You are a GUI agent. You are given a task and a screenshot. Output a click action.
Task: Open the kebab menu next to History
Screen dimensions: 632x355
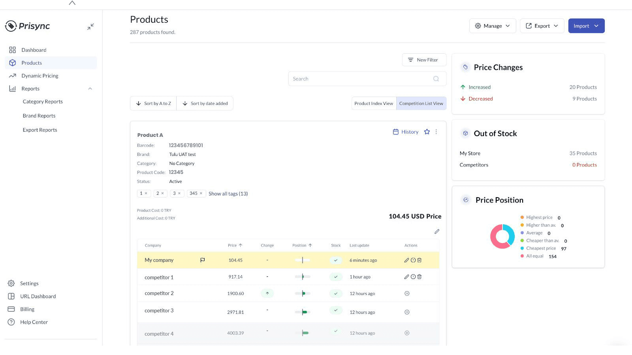436,132
